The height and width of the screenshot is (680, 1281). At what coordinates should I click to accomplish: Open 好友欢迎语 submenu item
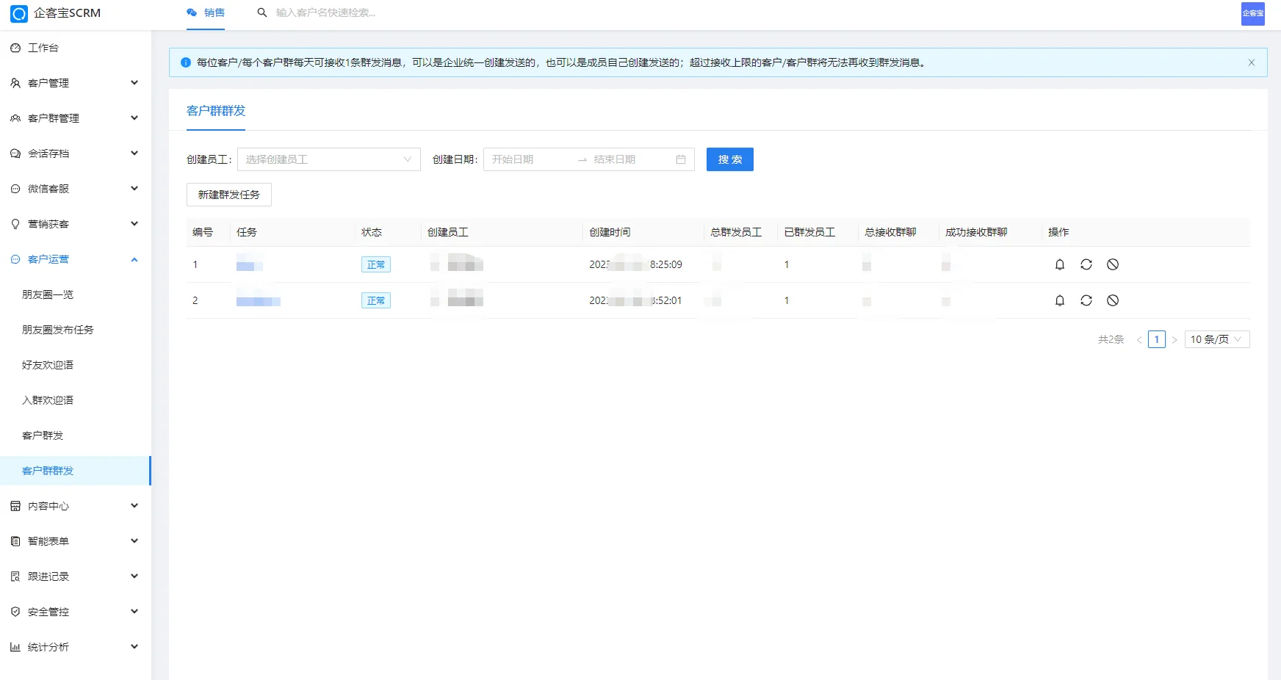(x=76, y=365)
